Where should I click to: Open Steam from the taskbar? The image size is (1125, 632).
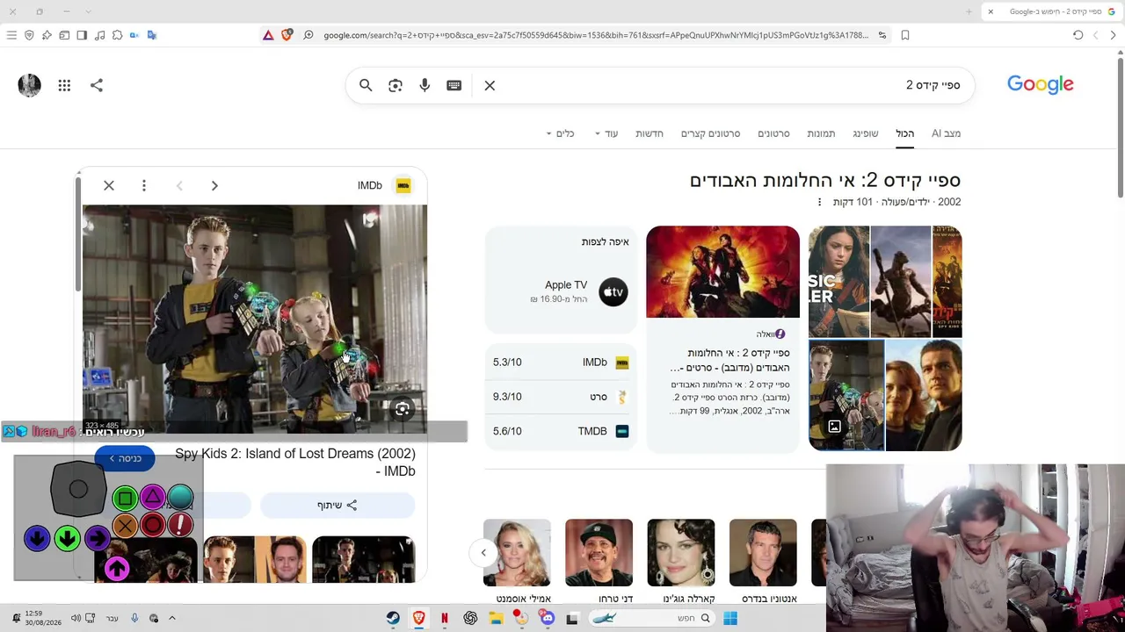coord(393,618)
